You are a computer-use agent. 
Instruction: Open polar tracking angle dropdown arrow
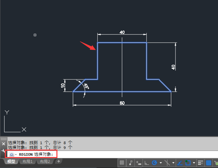(x=161, y=163)
